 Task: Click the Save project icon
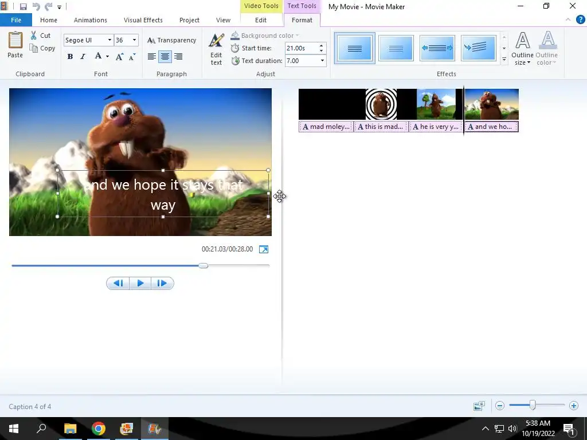pos(23,7)
